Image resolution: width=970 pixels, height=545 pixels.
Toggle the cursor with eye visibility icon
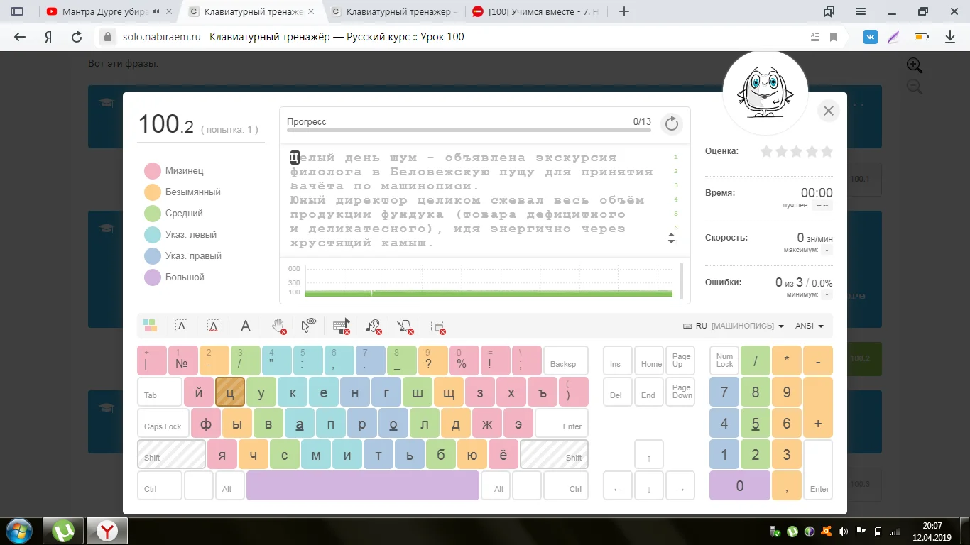point(309,326)
